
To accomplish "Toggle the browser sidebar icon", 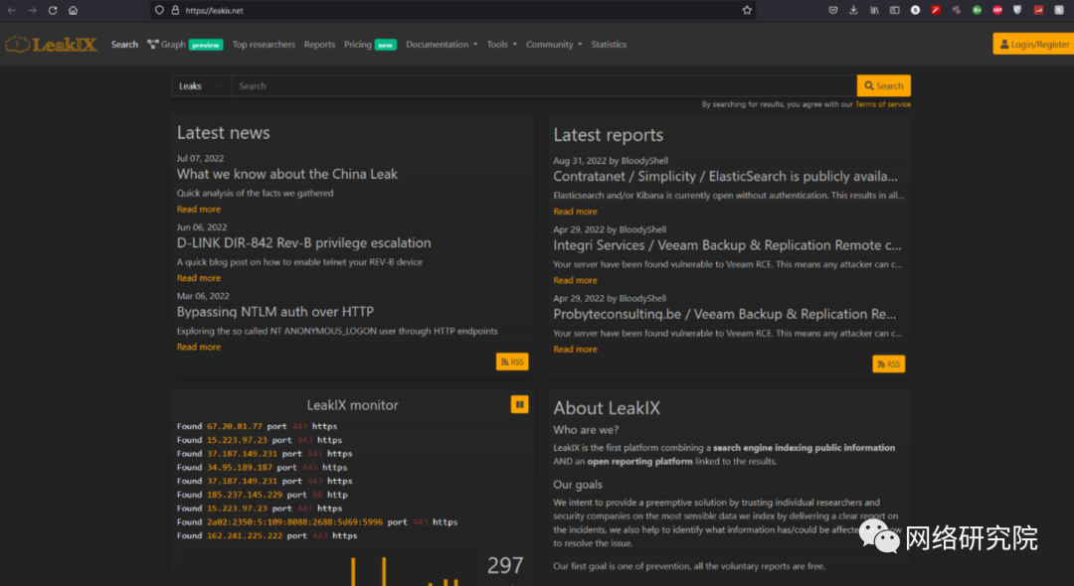I will [x=895, y=10].
